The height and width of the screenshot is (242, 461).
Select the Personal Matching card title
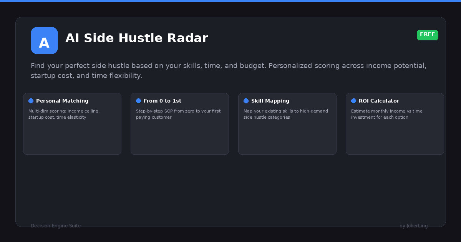pos(62,101)
